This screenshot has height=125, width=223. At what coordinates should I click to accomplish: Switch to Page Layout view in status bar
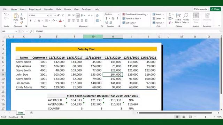[x=184, y=117]
